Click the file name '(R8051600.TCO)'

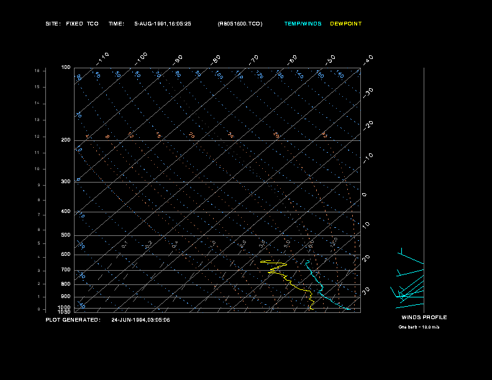[x=240, y=24]
